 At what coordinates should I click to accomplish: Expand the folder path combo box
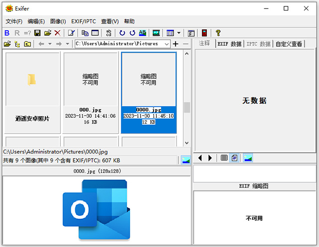[x=166, y=44]
